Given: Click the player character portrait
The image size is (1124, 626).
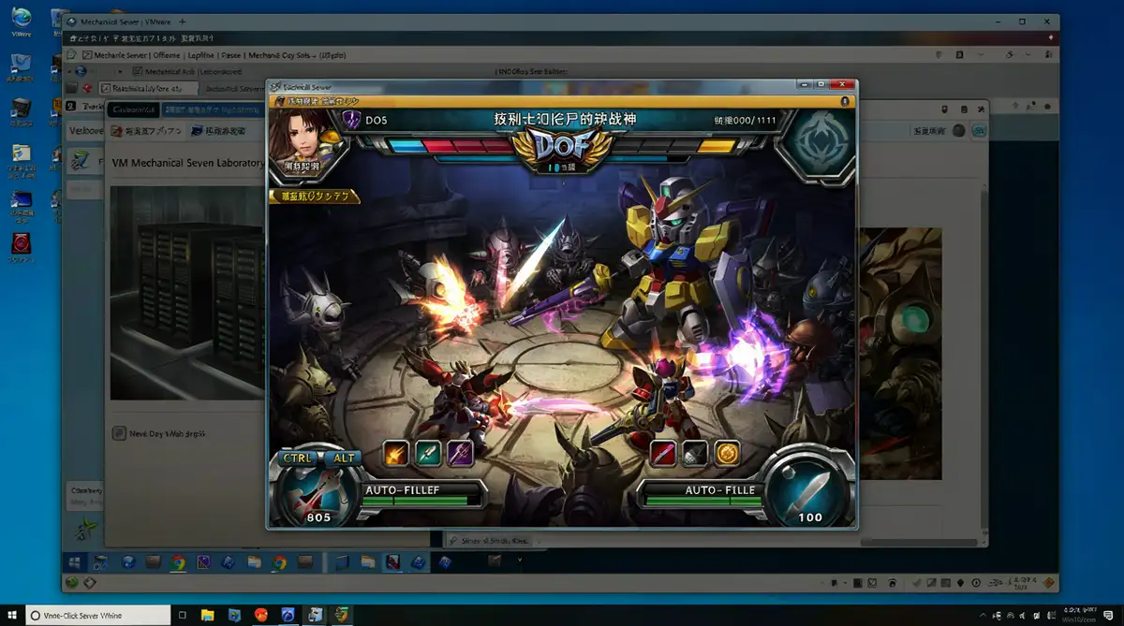Looking at the screenshot, I should [303, 141].
